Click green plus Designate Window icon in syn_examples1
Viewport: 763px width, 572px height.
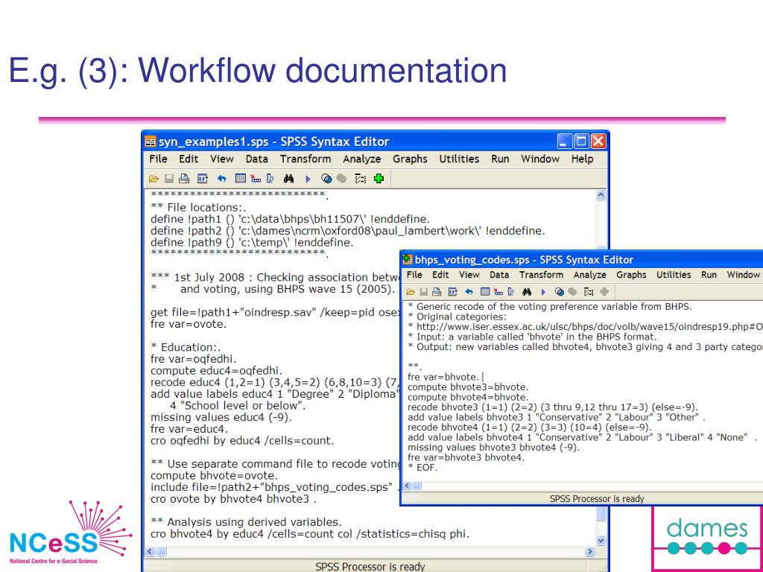point(379,179)
